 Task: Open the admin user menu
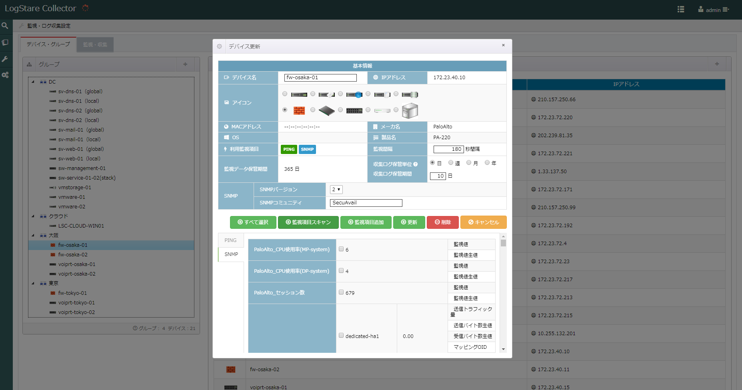coord(714,10)
